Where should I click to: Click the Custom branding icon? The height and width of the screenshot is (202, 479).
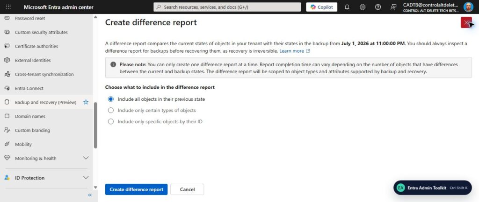coord(7,131)
